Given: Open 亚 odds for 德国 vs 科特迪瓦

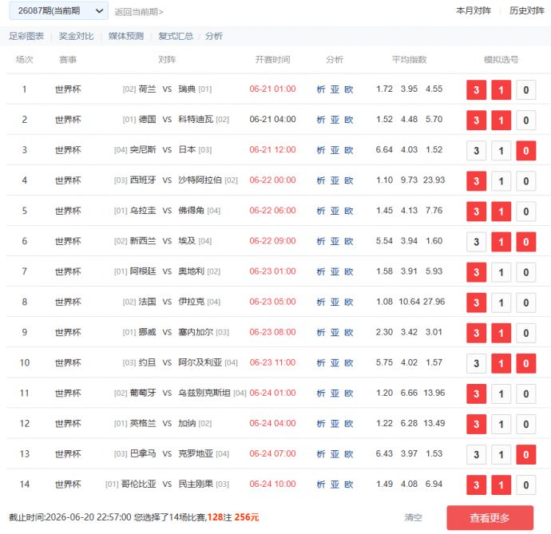Looking at the screenshot, I should (x=335, y=120).
